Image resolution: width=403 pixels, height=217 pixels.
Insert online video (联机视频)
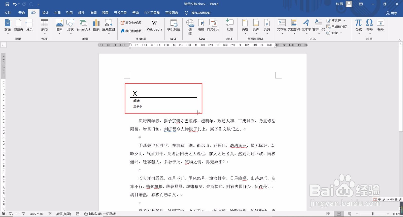point(174,26)
